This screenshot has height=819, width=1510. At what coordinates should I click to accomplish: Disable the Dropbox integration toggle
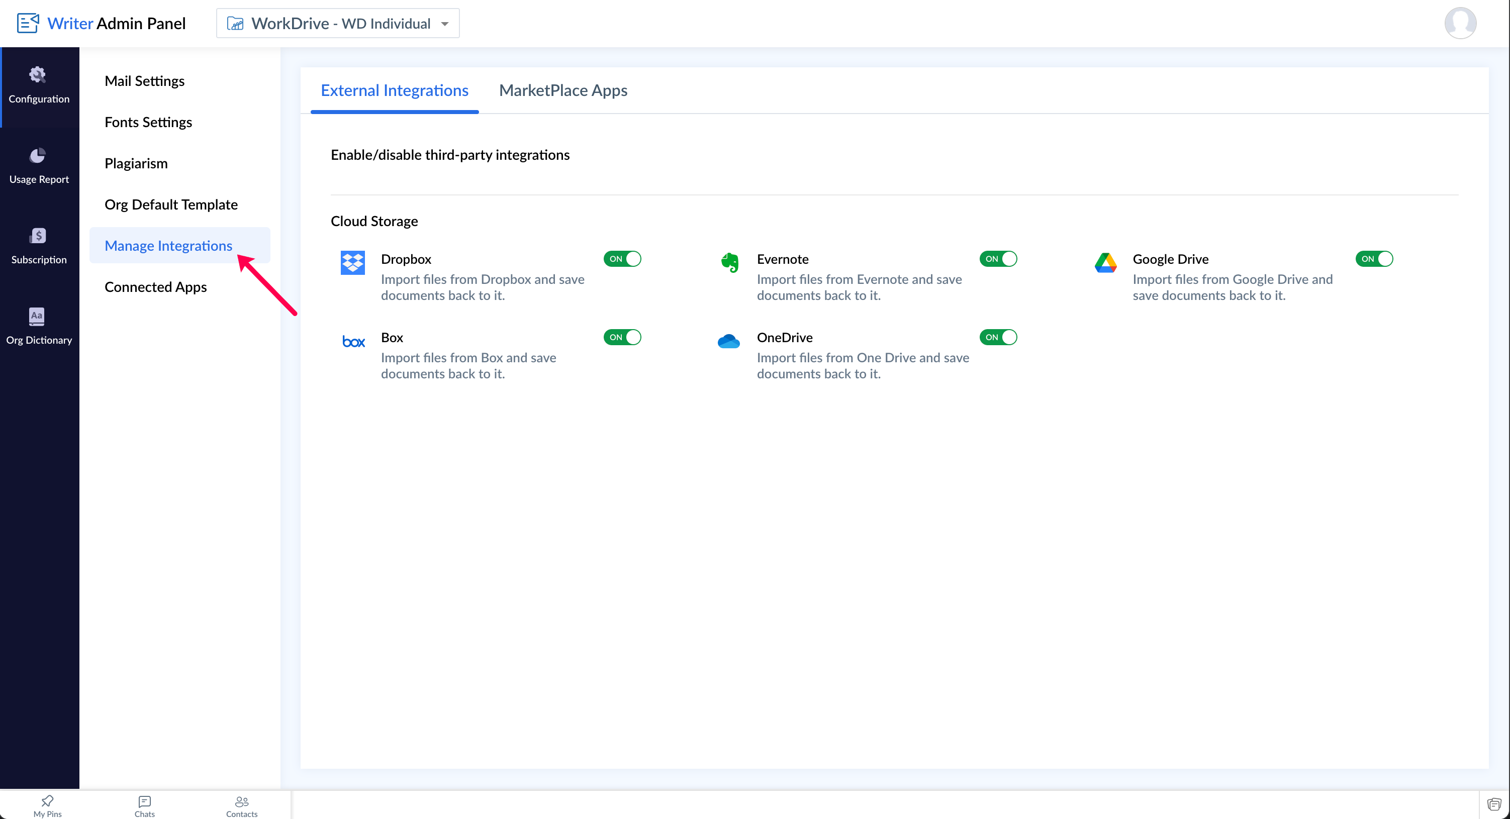pyautogui.click(x=622, y=259)
